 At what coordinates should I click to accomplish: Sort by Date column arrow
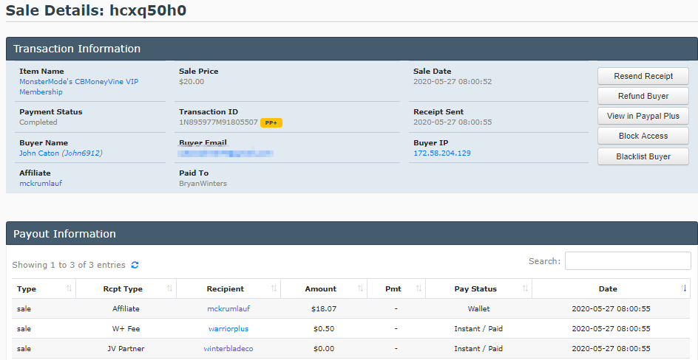pos(684,288)
